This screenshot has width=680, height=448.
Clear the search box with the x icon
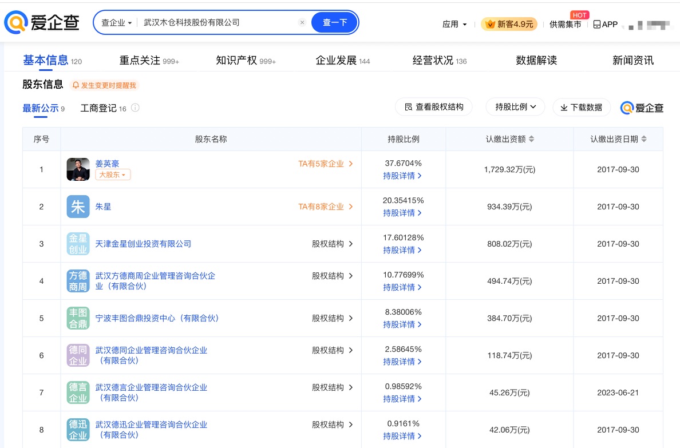pyautogui.click(x=302, y=23)
